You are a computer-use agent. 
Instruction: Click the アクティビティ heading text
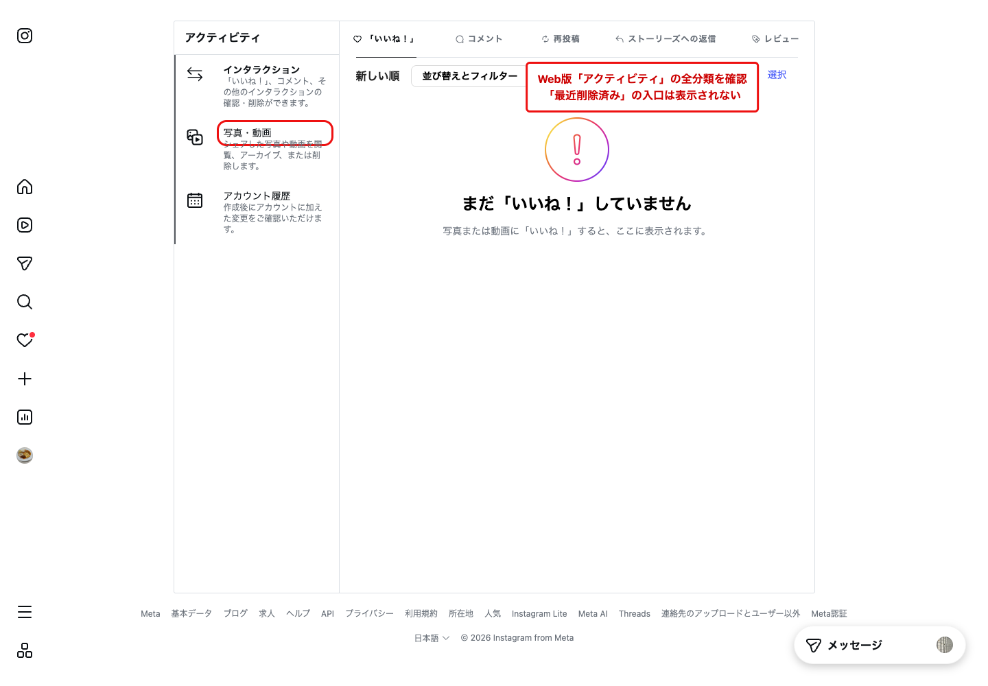pyautogui.click(x=222, y=38)
